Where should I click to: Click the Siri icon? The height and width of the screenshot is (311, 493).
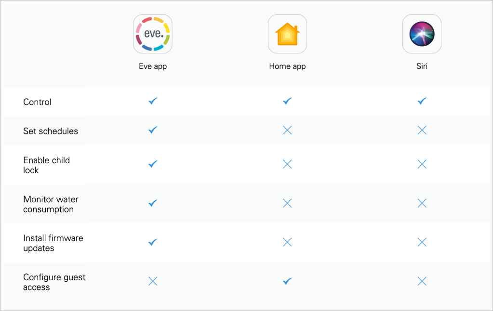pos(422,34)
